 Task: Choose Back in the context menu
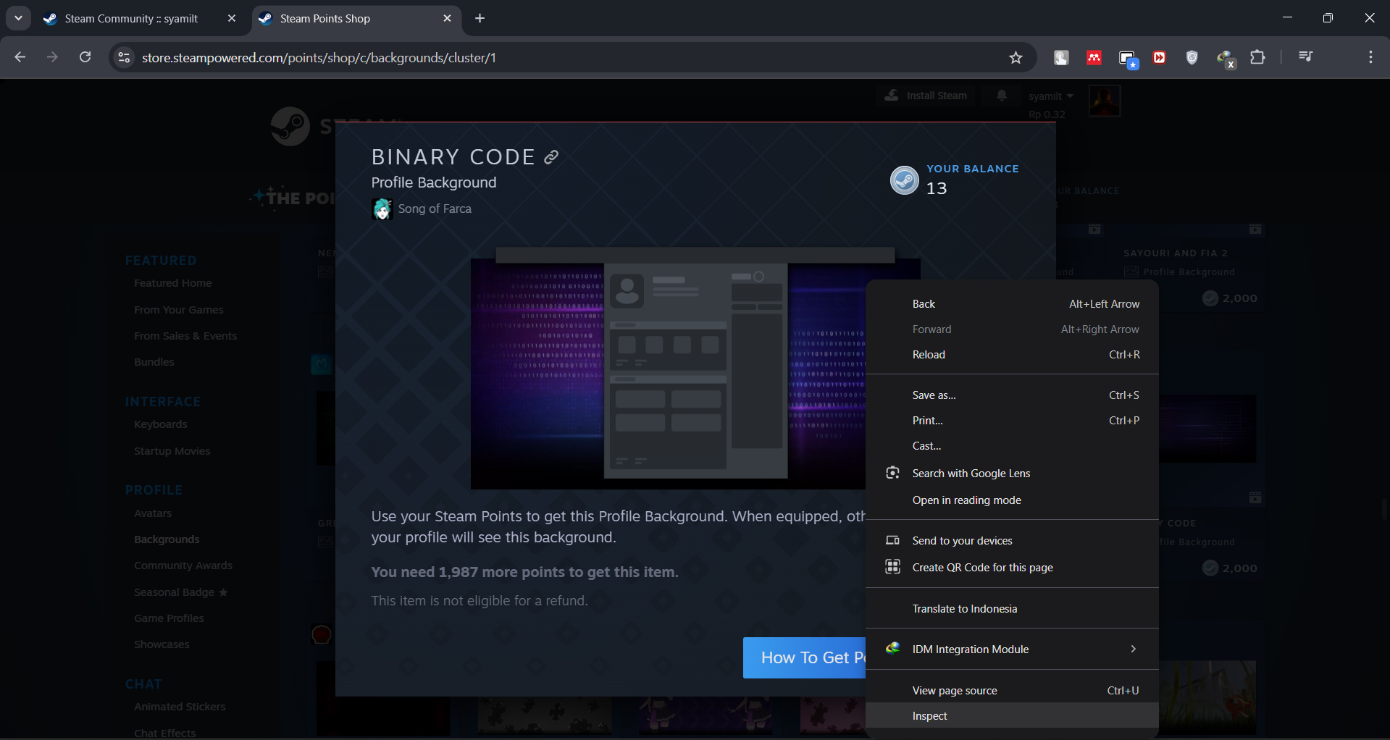[1012, 304]
